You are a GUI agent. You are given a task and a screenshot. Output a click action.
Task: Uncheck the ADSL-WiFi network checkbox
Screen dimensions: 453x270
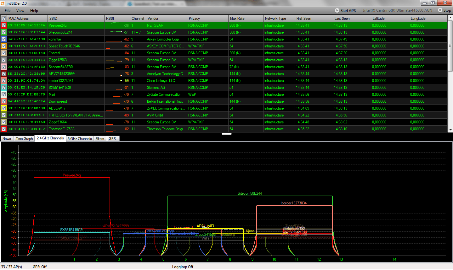click(x=3, y=108)
